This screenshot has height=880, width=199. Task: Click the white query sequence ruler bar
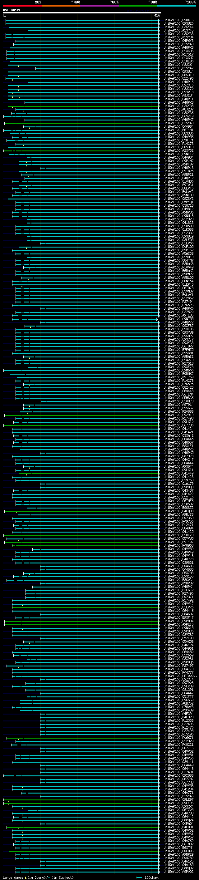82,12
